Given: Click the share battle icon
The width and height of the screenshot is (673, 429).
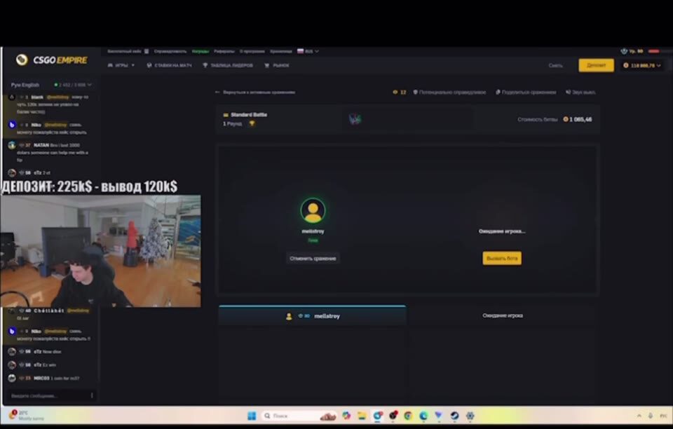Looking at the screenshot, I should click(x=498, y=92).
